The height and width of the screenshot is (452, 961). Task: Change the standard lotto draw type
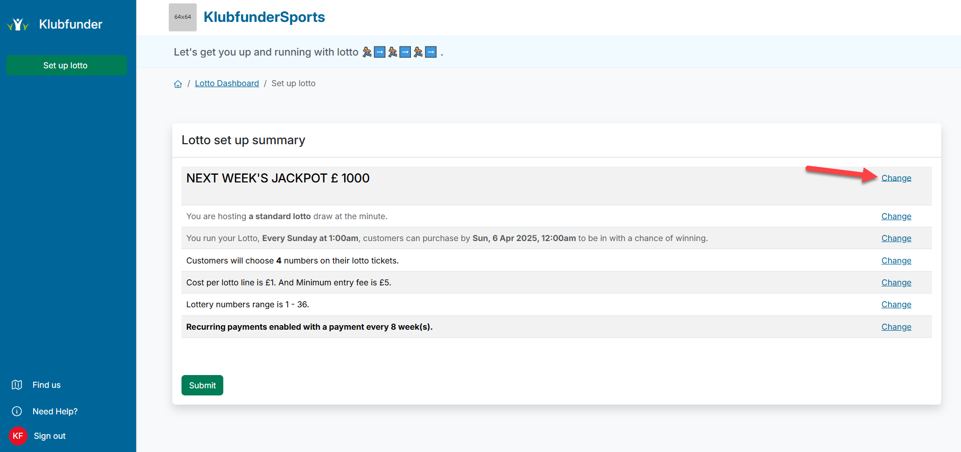click(896, 216)
